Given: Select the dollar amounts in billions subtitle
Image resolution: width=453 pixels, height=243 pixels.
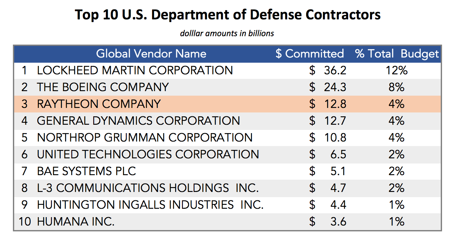Looking at the screenshot, I should coord(227,33).
